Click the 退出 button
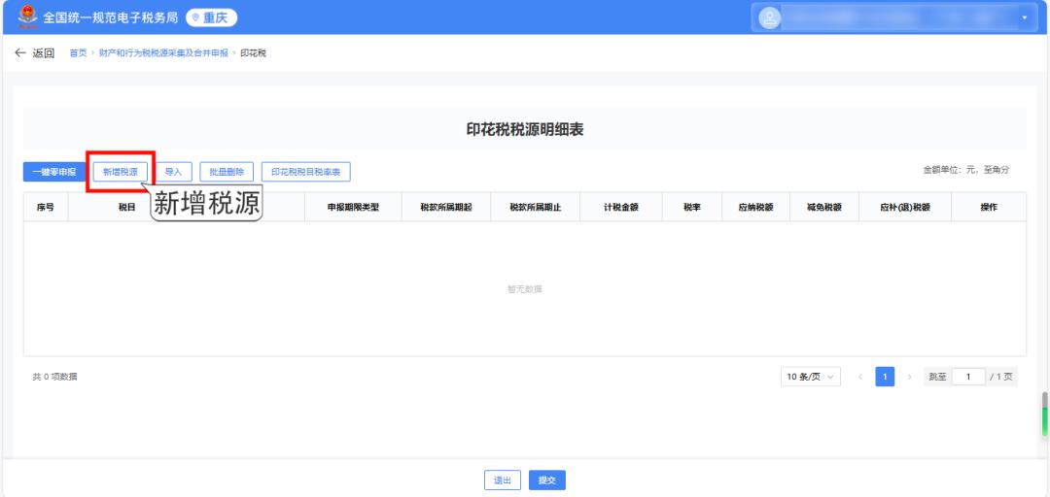 [502, 480]
